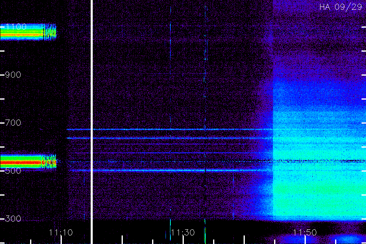
Task: Click the 11:50 time axis label
Action: (305, 233)
